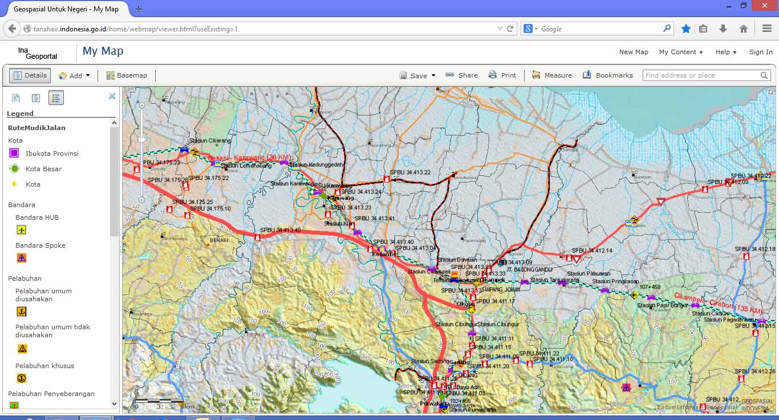Click the Sign In link
This screenshot has height=420, width=779.
coord(761,52)
